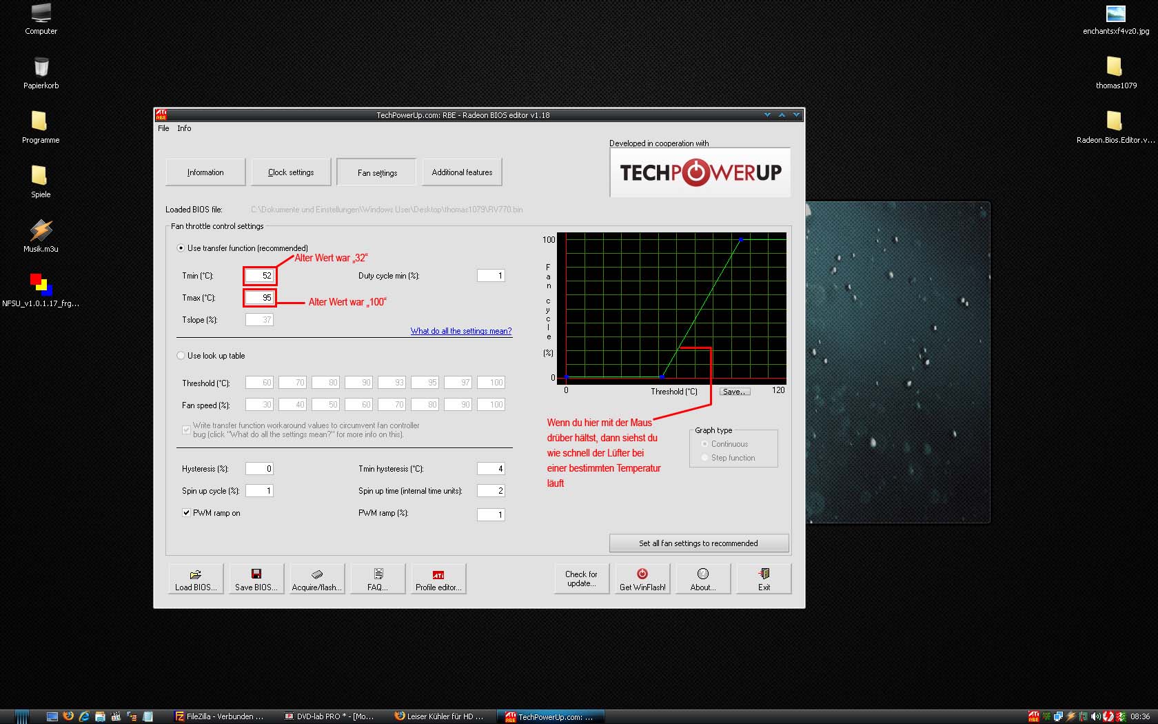Click Set all fan settings to recommended
Image resolution: width=1158 pixels, height=724 pixels.
(699, 543)
